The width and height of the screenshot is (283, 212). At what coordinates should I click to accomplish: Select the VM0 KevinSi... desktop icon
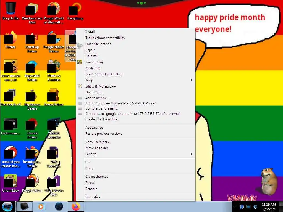pos(54,157)
